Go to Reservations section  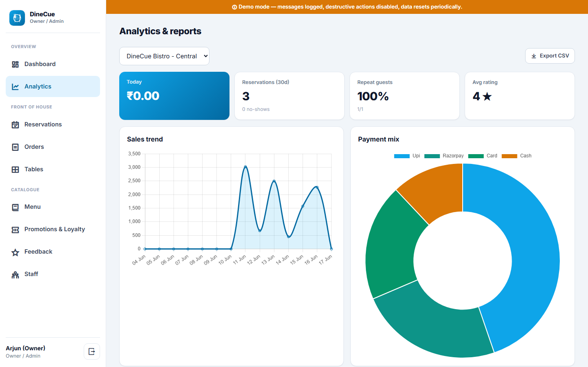(53, 124)
